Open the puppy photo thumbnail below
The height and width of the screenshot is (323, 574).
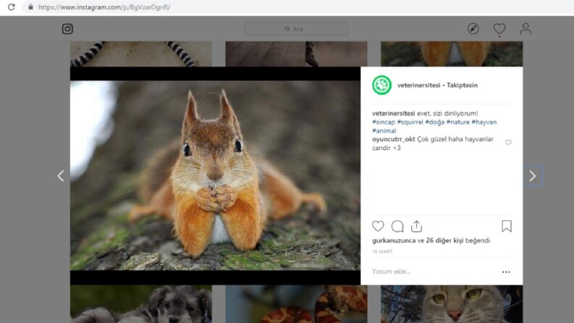pos(141,304)
